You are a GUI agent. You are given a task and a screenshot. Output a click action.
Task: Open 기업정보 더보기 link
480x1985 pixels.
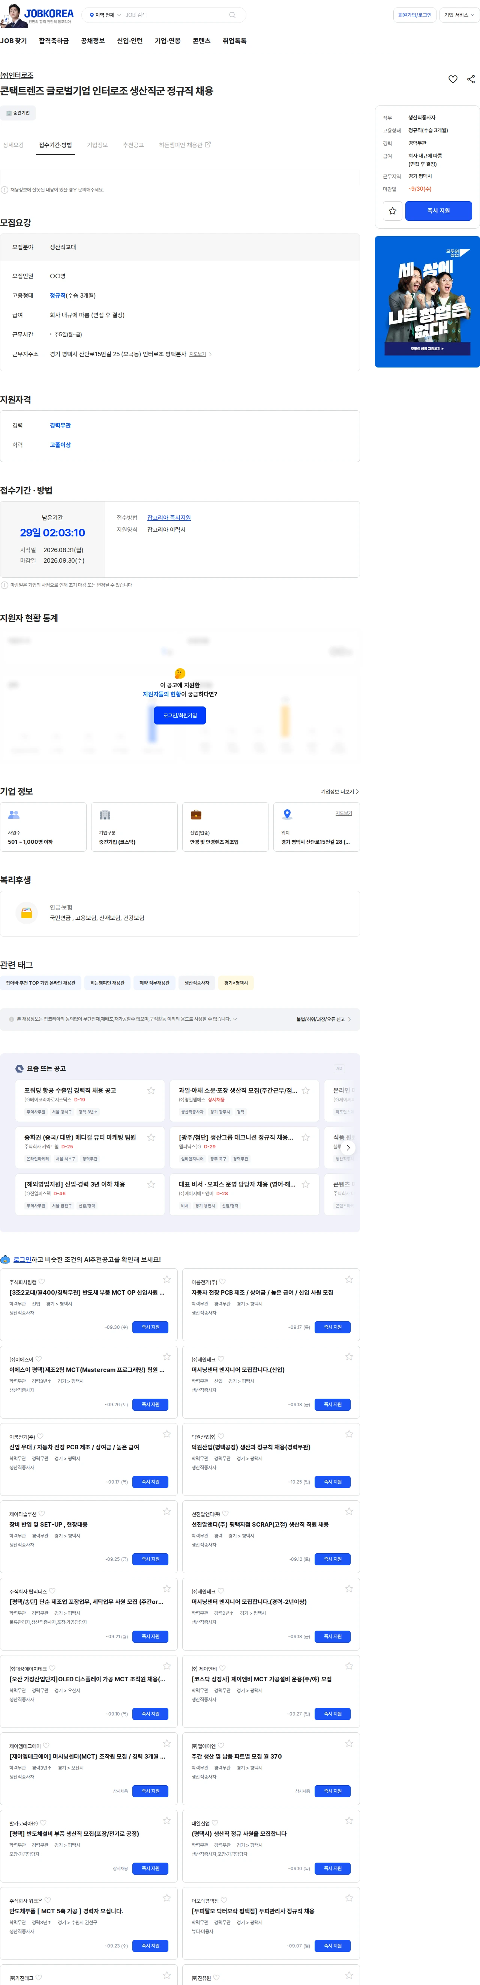coord(339,791)
